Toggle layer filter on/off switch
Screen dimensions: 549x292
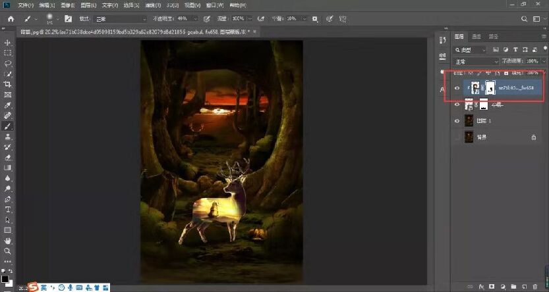[x=544, y=48]
